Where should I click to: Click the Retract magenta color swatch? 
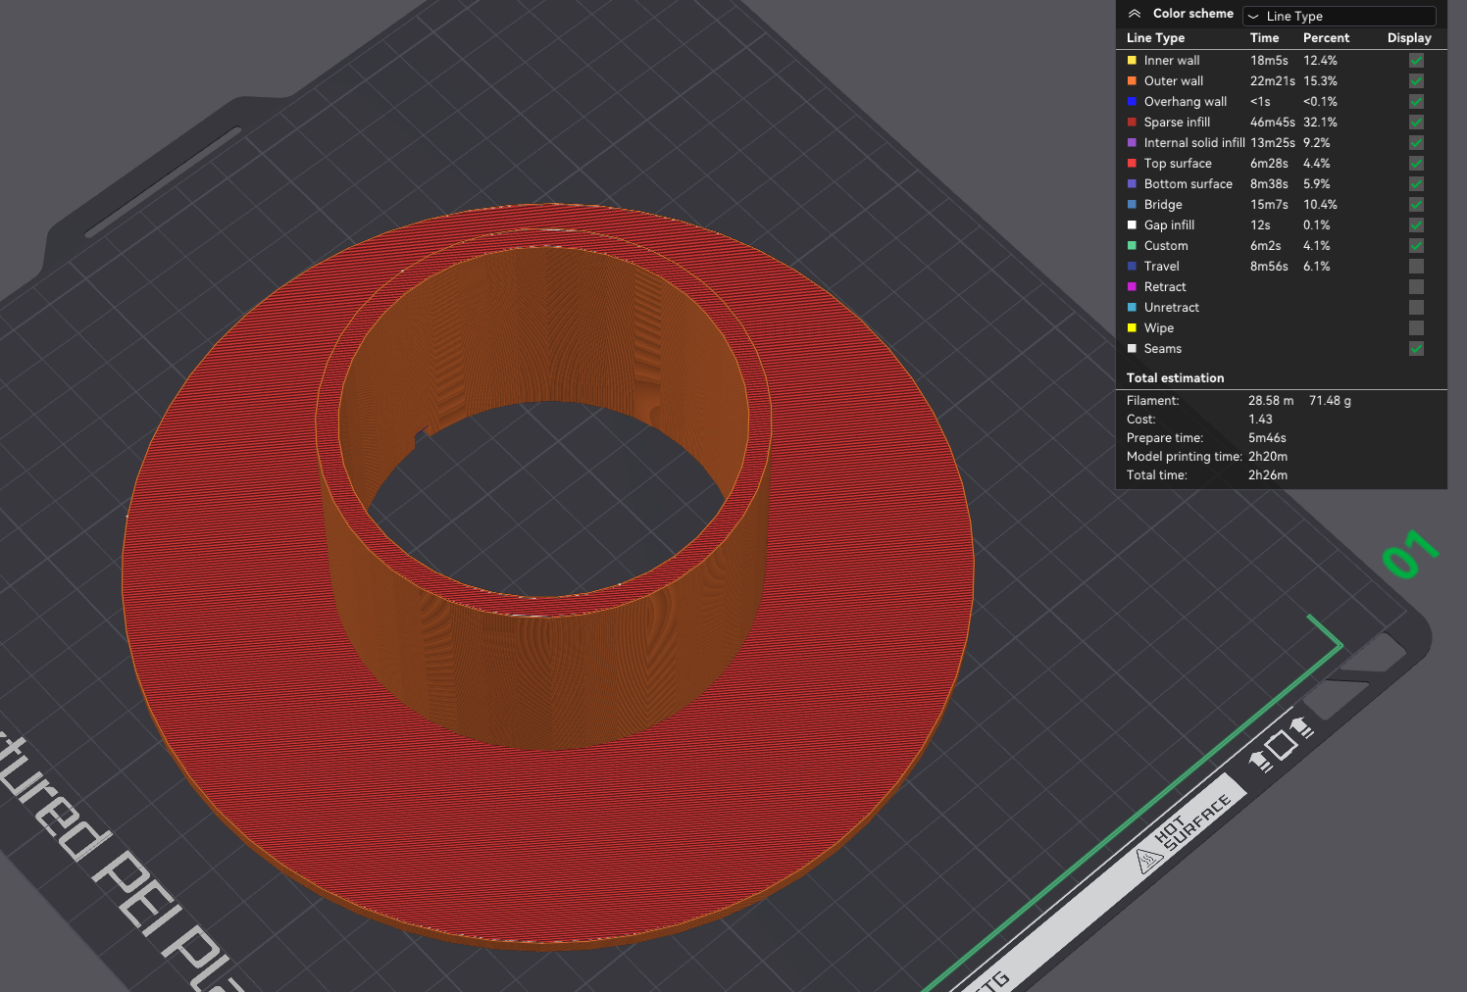[x=1132, y=286]
